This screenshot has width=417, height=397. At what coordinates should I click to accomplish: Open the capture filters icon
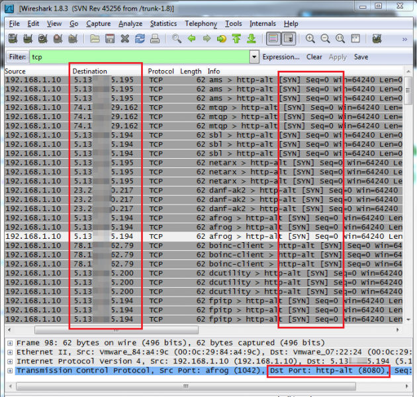pos(377,39)
